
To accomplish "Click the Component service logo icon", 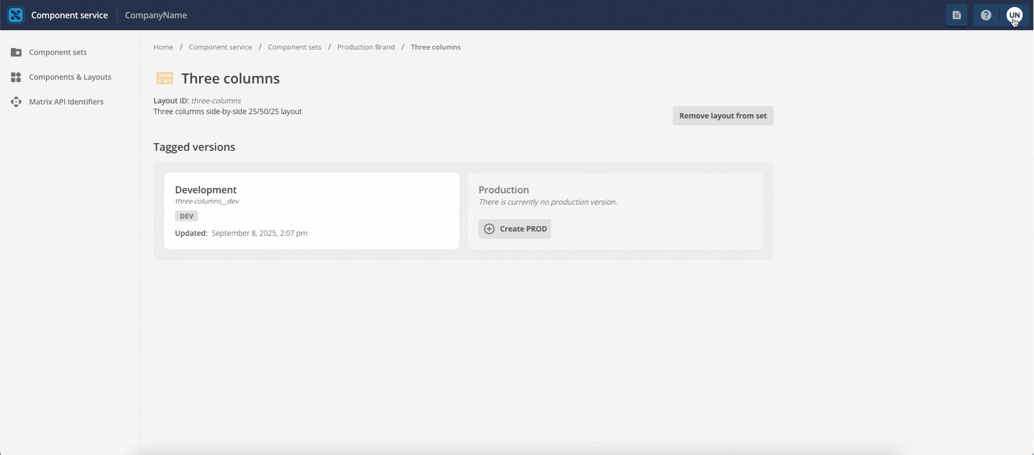I will [16, 15].
